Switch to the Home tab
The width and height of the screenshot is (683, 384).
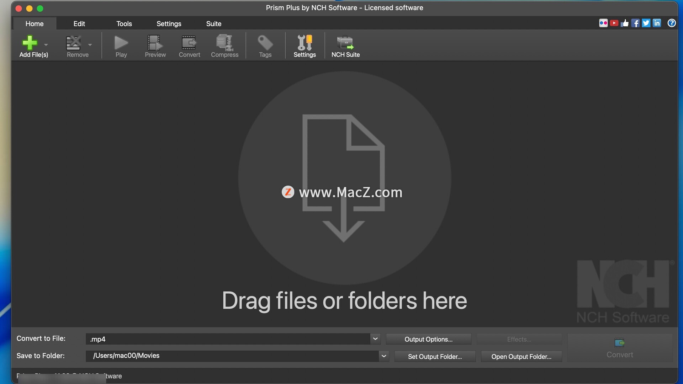click(x=35, y=23)
